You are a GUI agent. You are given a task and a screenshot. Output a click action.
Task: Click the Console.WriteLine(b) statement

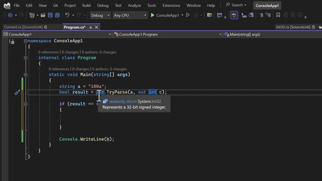pos(87,139)
